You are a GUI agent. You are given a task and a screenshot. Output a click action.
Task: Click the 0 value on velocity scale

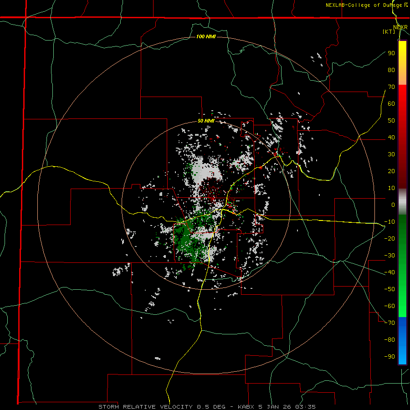[x=393, y=205]
